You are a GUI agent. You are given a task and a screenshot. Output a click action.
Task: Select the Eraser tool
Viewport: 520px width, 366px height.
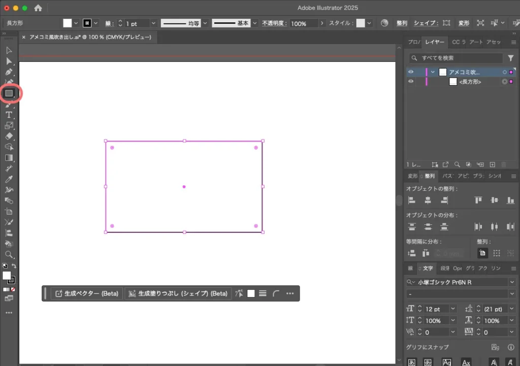click(x=8, y=136)
